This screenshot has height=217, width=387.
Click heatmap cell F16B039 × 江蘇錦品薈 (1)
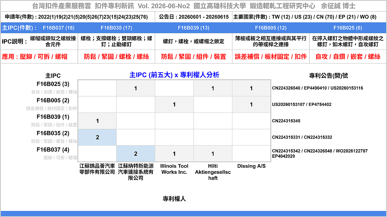(97, 121)
